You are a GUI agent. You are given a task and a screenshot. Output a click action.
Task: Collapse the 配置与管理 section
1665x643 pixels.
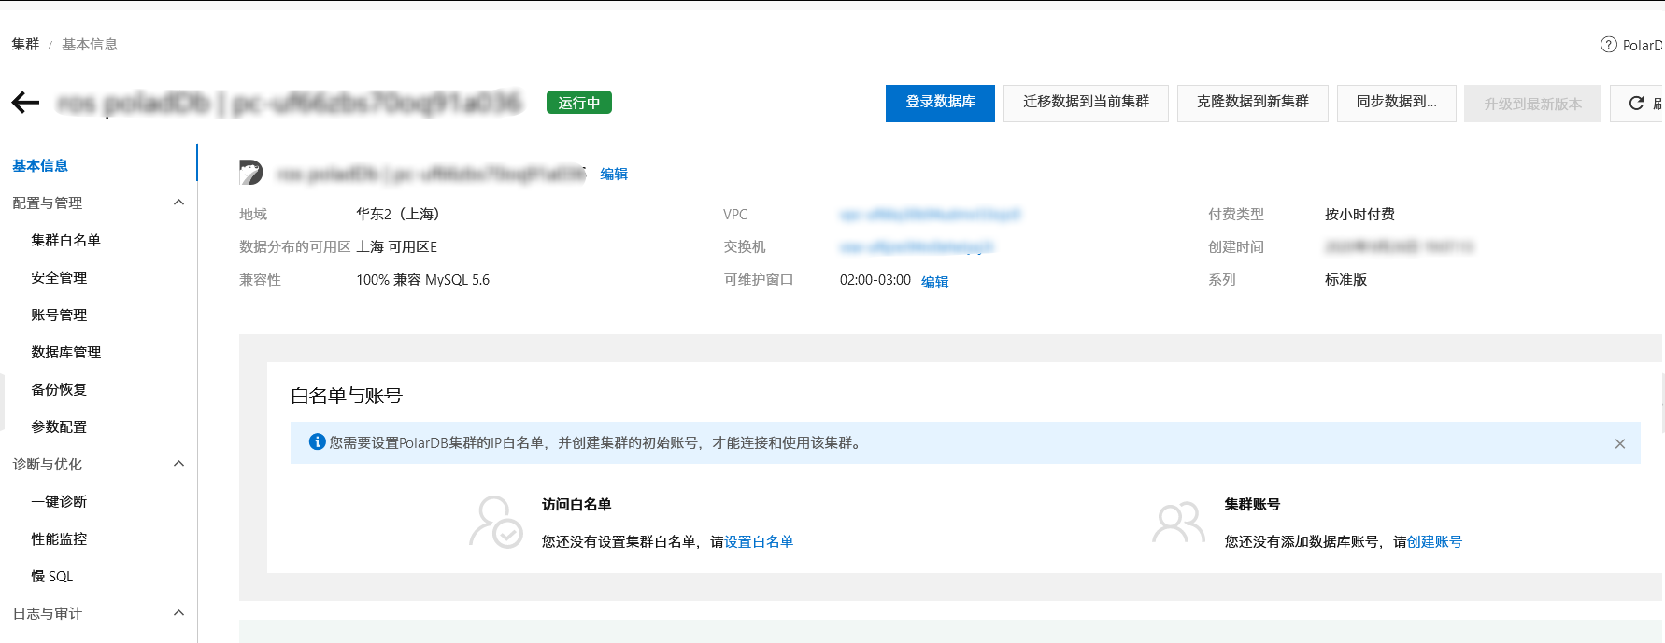178,203
